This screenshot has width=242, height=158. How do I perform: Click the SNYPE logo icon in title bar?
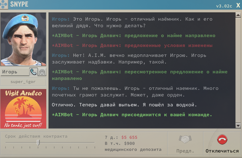[x=4, y=5]
